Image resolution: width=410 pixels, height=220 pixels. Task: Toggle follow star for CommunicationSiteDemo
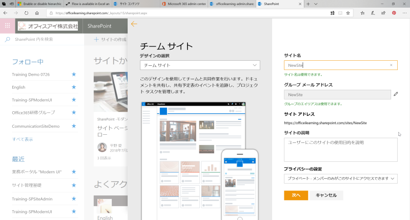[74, 126]
